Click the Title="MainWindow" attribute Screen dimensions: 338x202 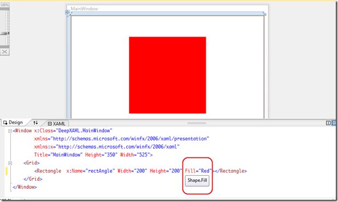coord(58,155)
